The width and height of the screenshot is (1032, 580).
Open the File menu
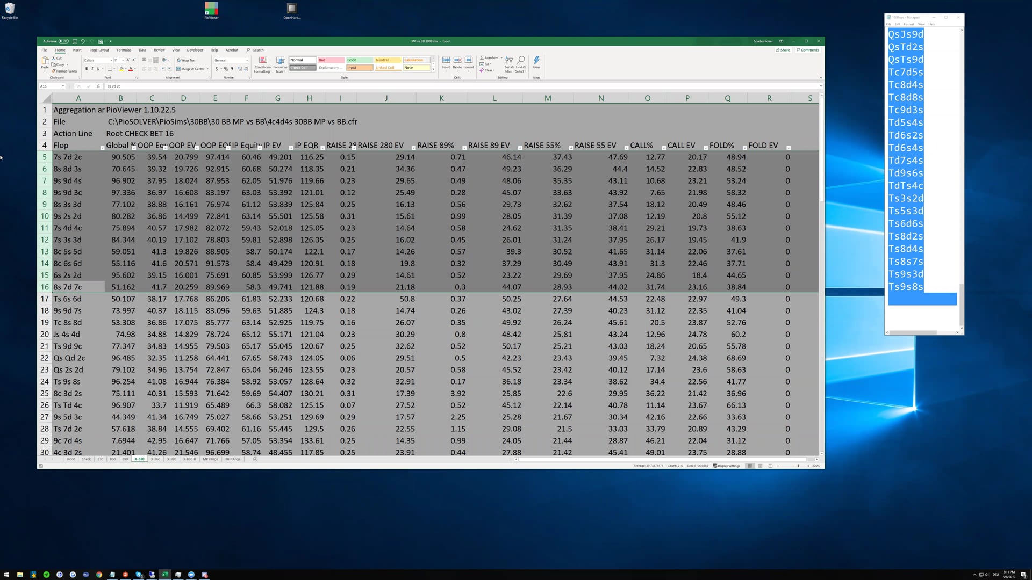point(44,50)
